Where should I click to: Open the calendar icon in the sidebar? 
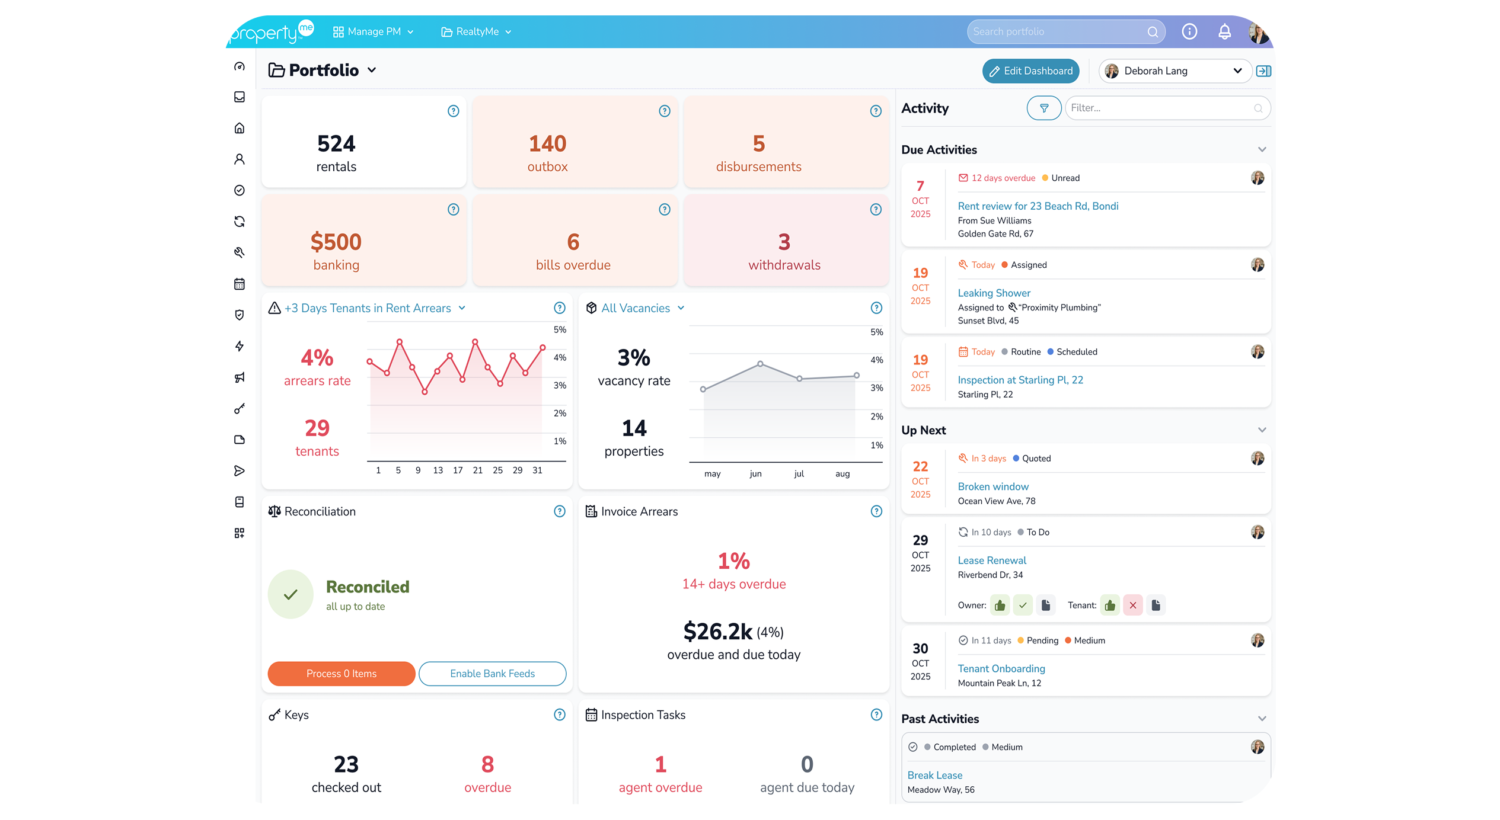(x=240, y=284)
